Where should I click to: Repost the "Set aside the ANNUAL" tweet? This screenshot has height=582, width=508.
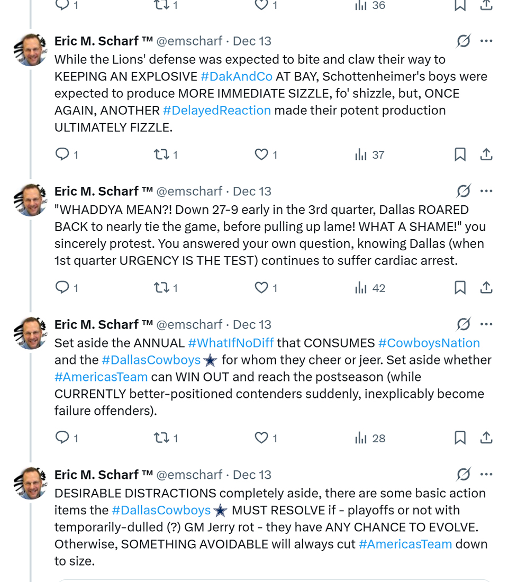160,438
